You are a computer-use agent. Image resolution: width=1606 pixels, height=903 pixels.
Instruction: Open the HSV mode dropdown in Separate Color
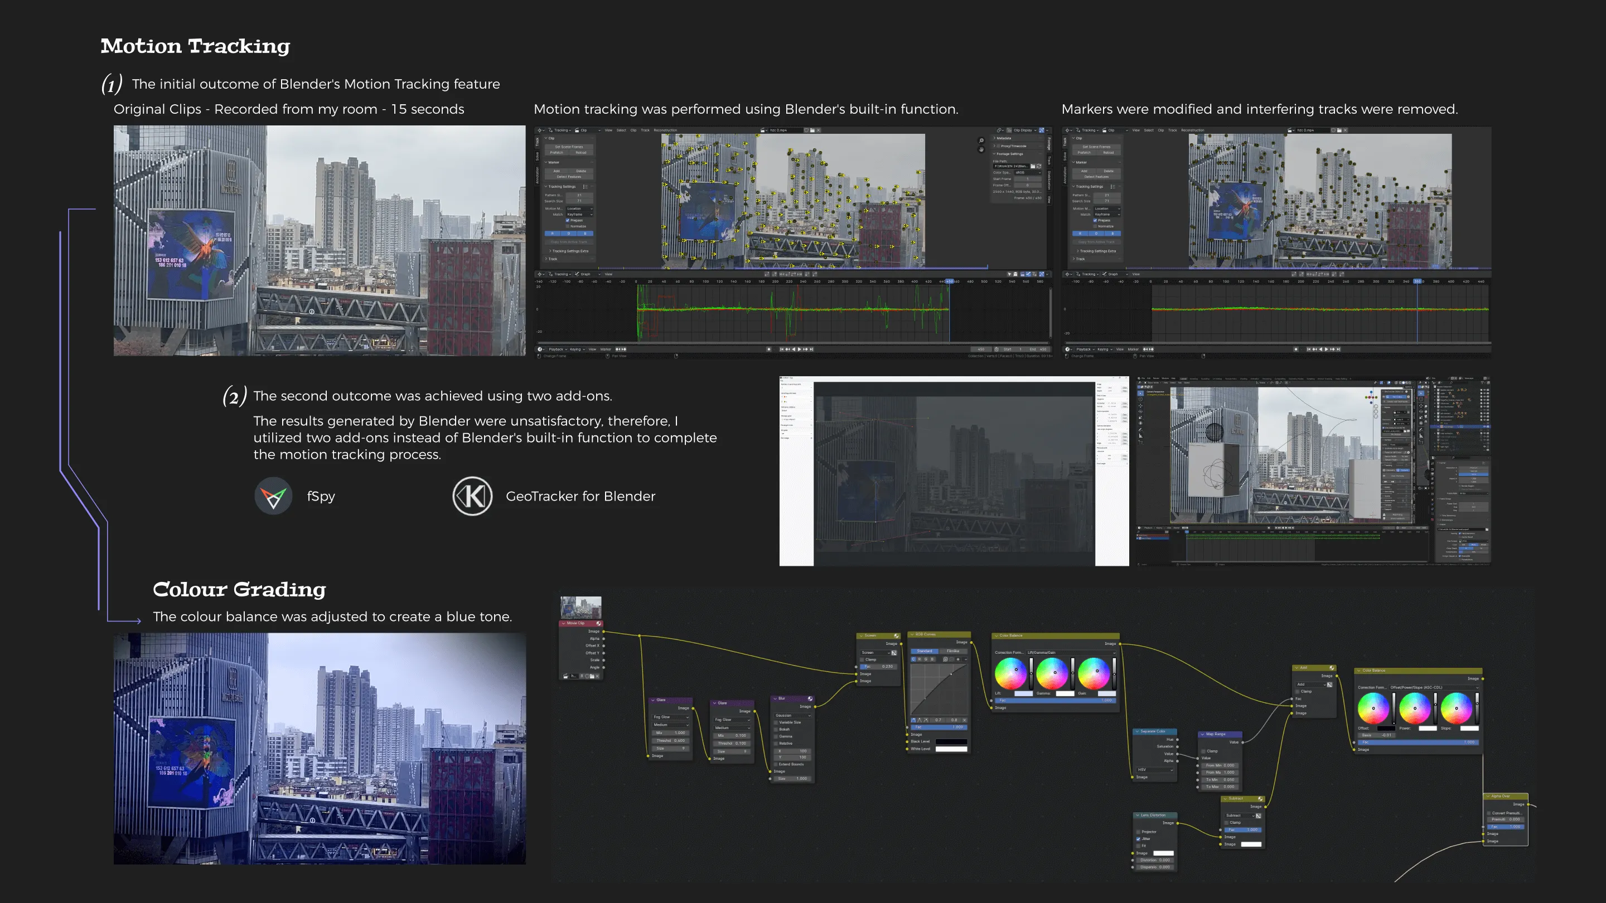pyautogui.click(x=1155, y=770)
